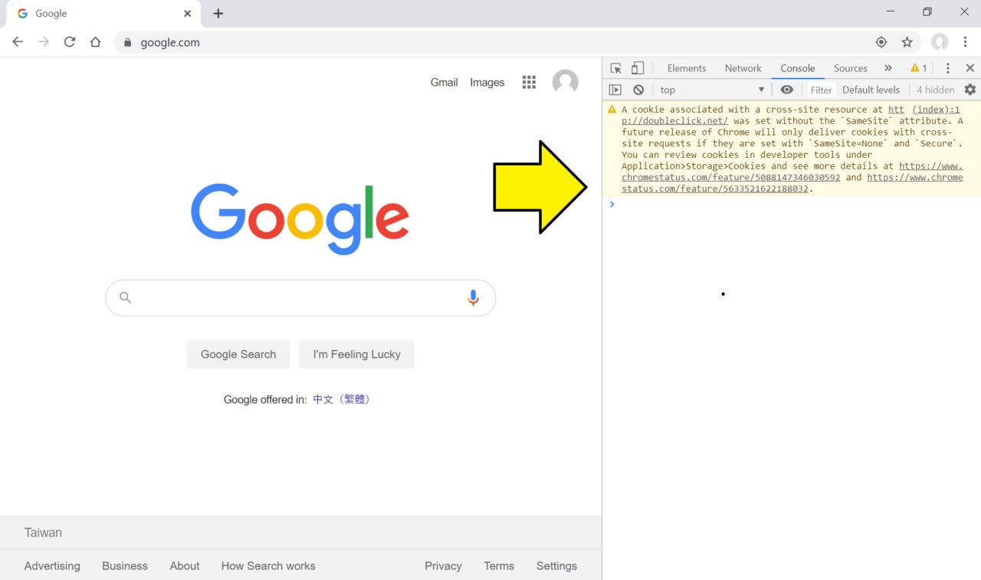Viewport: 981px width, 580px height.
Task: Switch to the Network tab in DevTools
Action: click(743, 68)
